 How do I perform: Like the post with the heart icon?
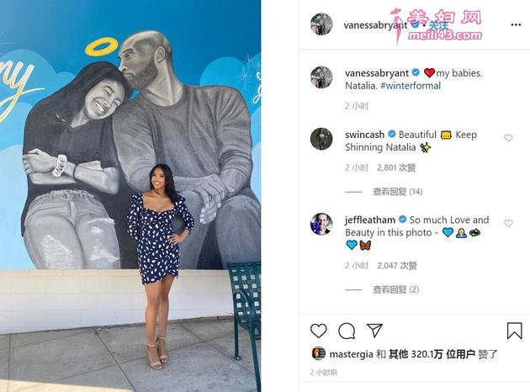(318, 331)
